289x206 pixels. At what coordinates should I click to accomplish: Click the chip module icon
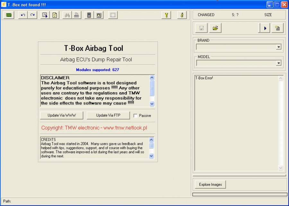point(99,15)
